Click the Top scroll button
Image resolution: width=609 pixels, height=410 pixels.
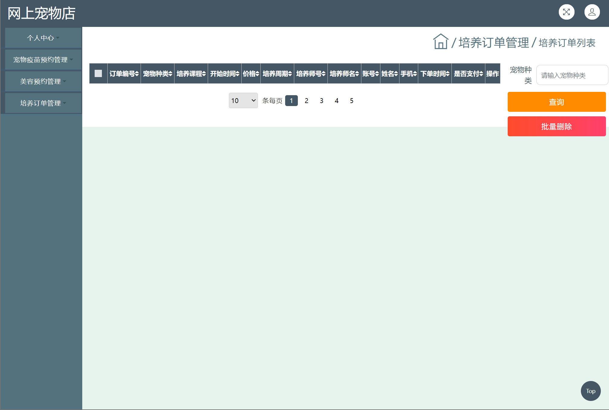590,391
